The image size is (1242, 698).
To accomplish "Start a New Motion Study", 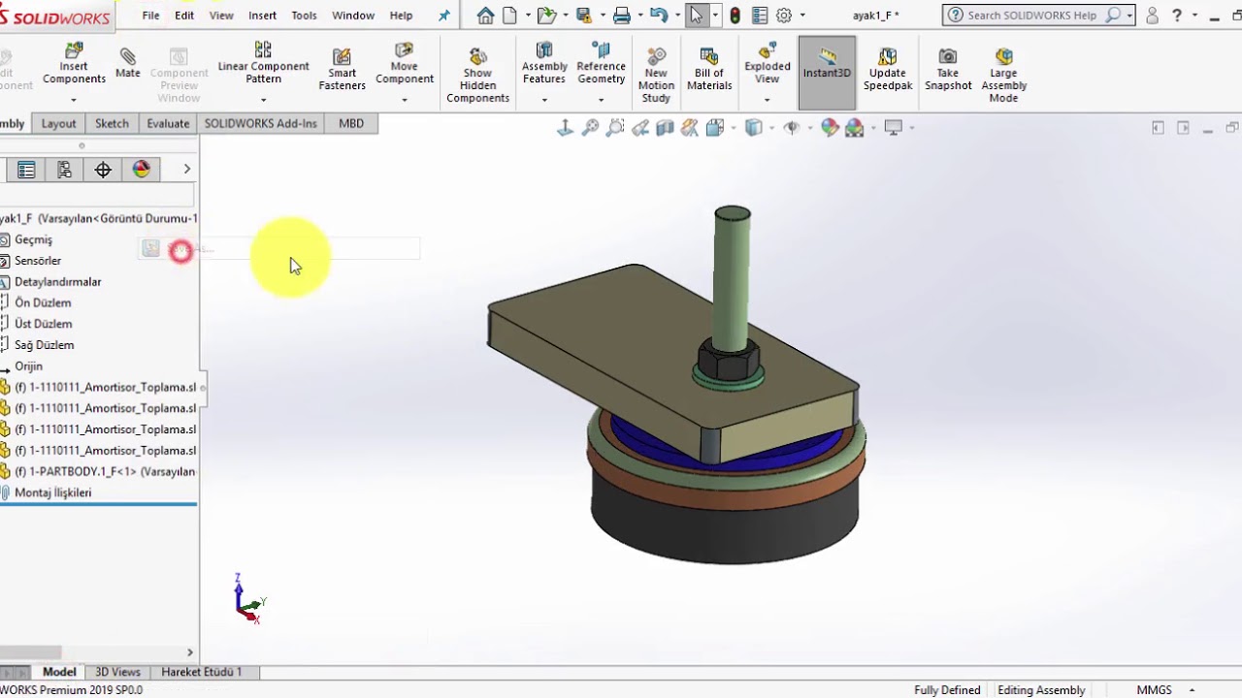I will [656, 76].
